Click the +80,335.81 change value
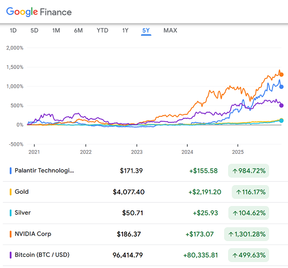The width and height of the screenshot is (288, 268). 201,255
